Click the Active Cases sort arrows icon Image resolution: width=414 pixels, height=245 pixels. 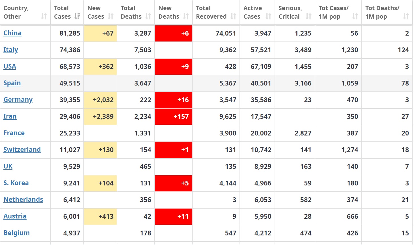coord(268,16)
